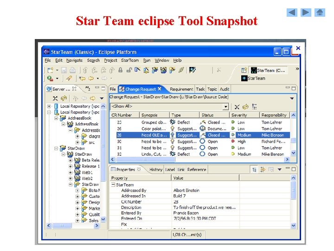Sort by Status column header
The image size is (334, 251).
click(x=214, y=115)
